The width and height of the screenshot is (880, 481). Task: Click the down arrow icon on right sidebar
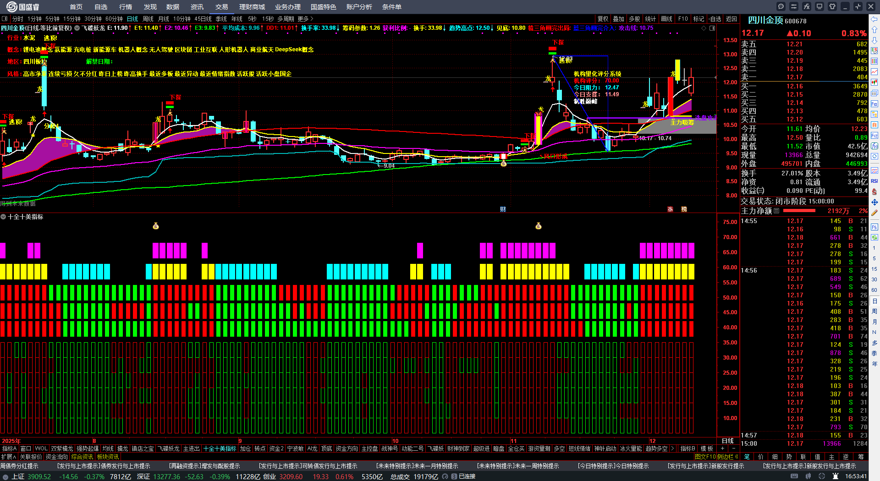click(x=874, y=40)
